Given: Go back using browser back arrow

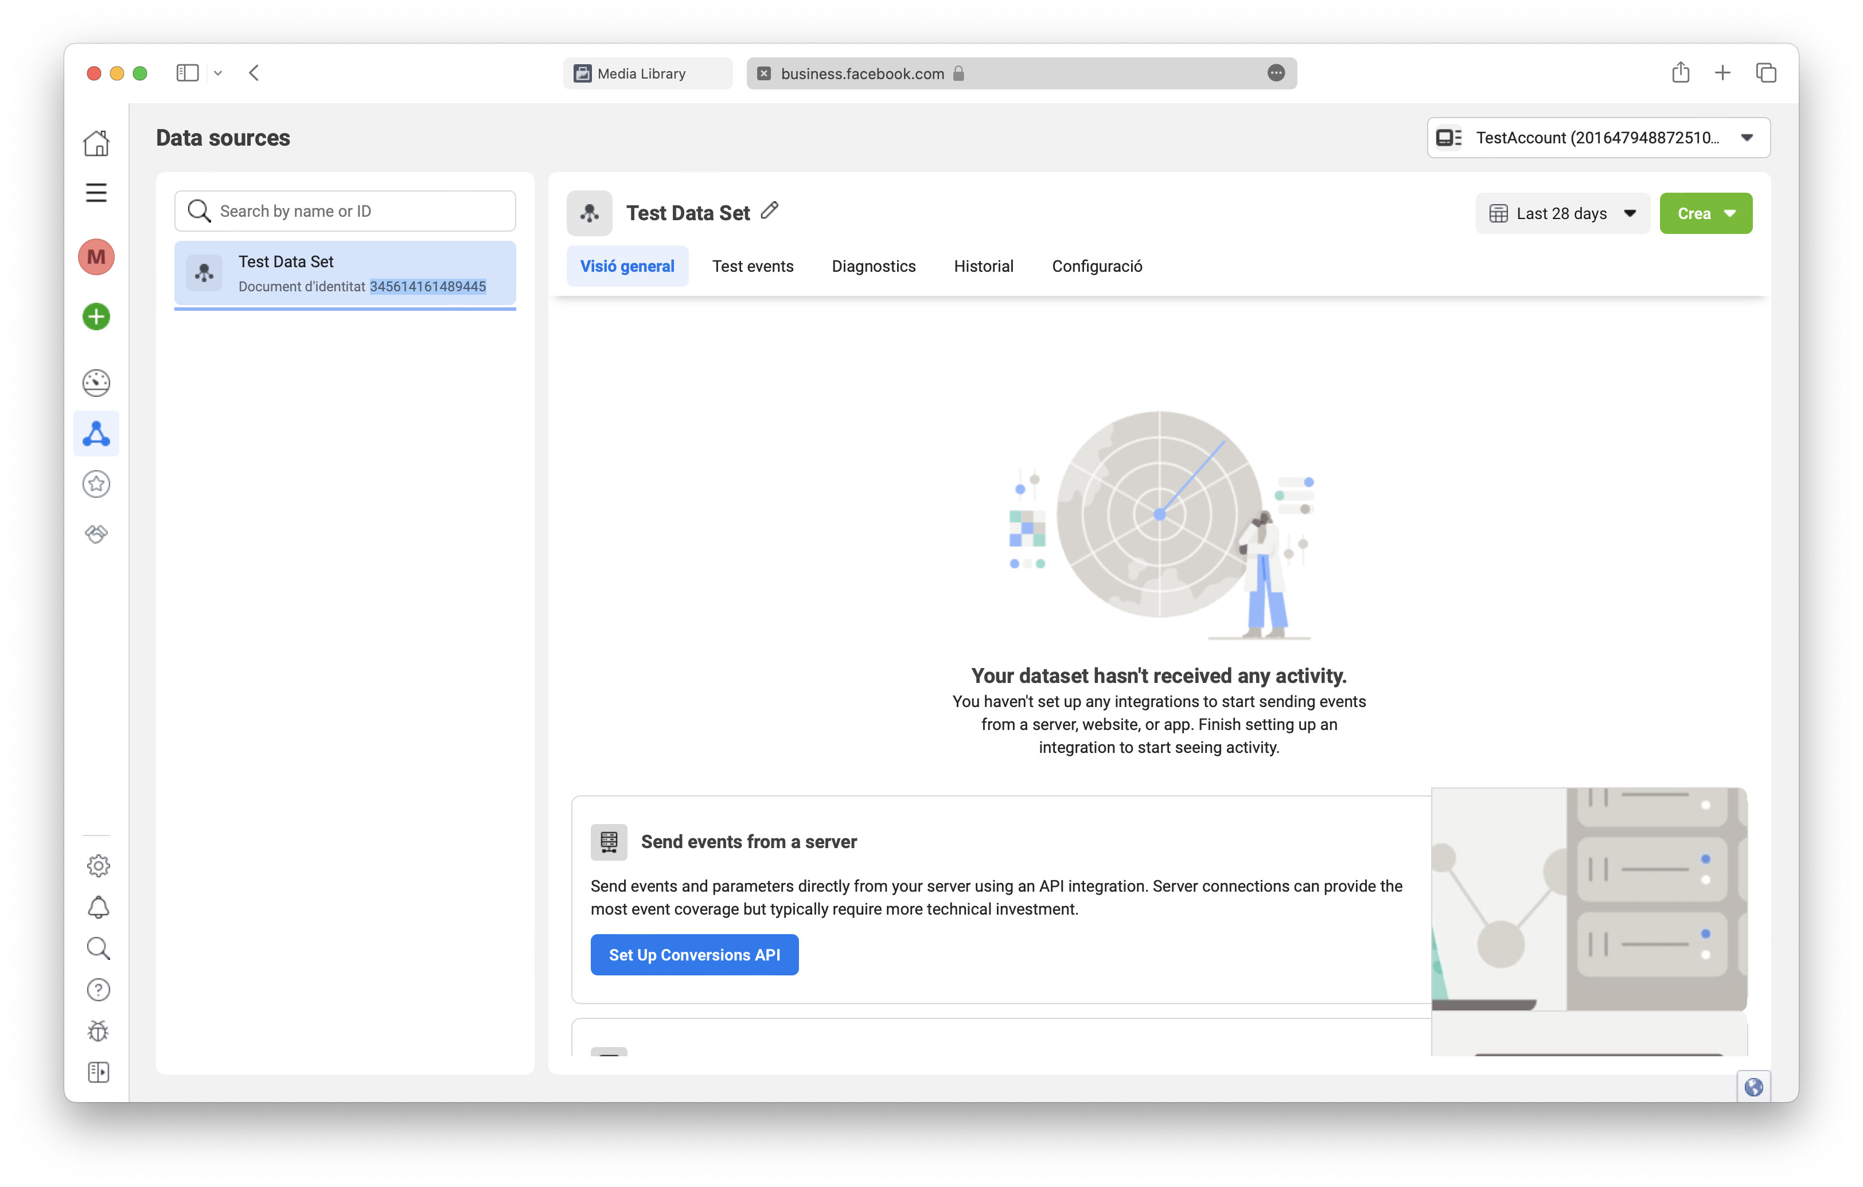Looking at the screenshot, I should click(254, 73).
